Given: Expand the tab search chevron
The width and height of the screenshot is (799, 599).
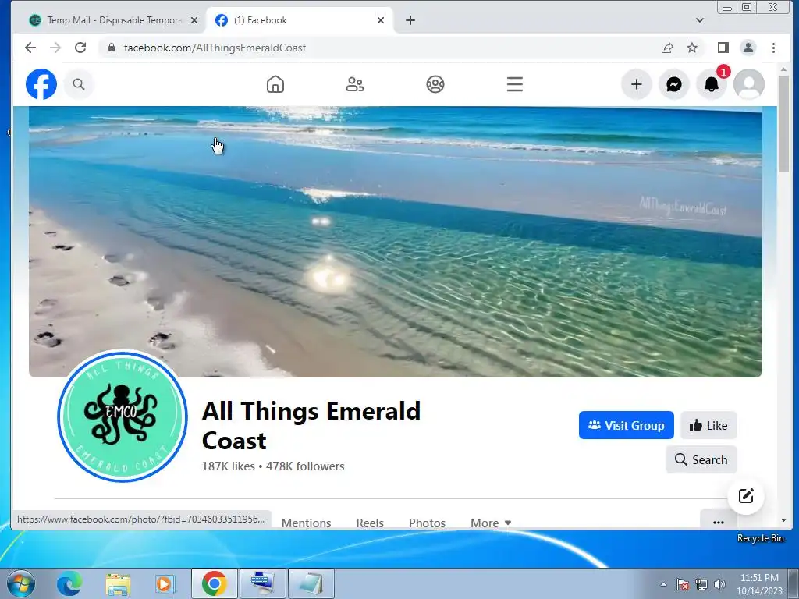Looking at the screenshot, I should click(700, 20).
